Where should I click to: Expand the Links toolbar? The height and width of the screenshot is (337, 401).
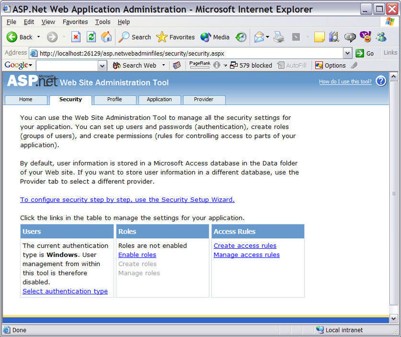click(390, 53)
